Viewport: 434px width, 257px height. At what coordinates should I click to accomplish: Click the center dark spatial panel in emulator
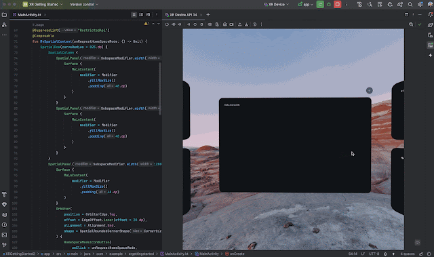pos(295,145)
